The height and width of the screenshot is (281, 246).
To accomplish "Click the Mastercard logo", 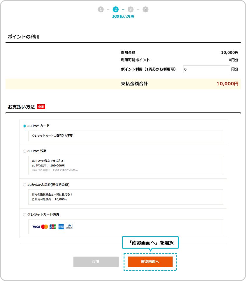I will [45, 227].
